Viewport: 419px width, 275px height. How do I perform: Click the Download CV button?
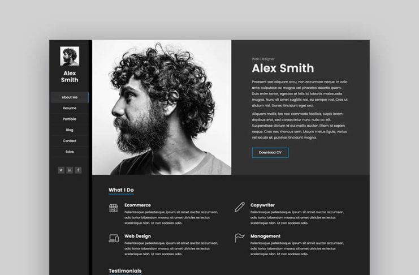click(270, 152)
